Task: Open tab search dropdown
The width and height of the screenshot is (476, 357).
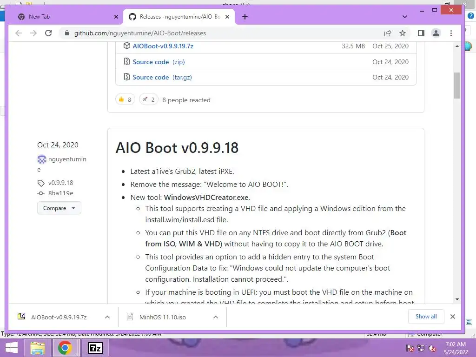Action: [405, 17]
